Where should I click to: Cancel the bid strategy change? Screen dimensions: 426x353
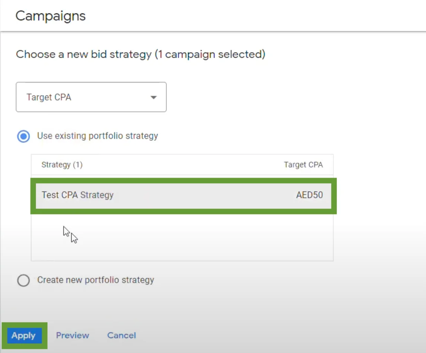point(121,335)
